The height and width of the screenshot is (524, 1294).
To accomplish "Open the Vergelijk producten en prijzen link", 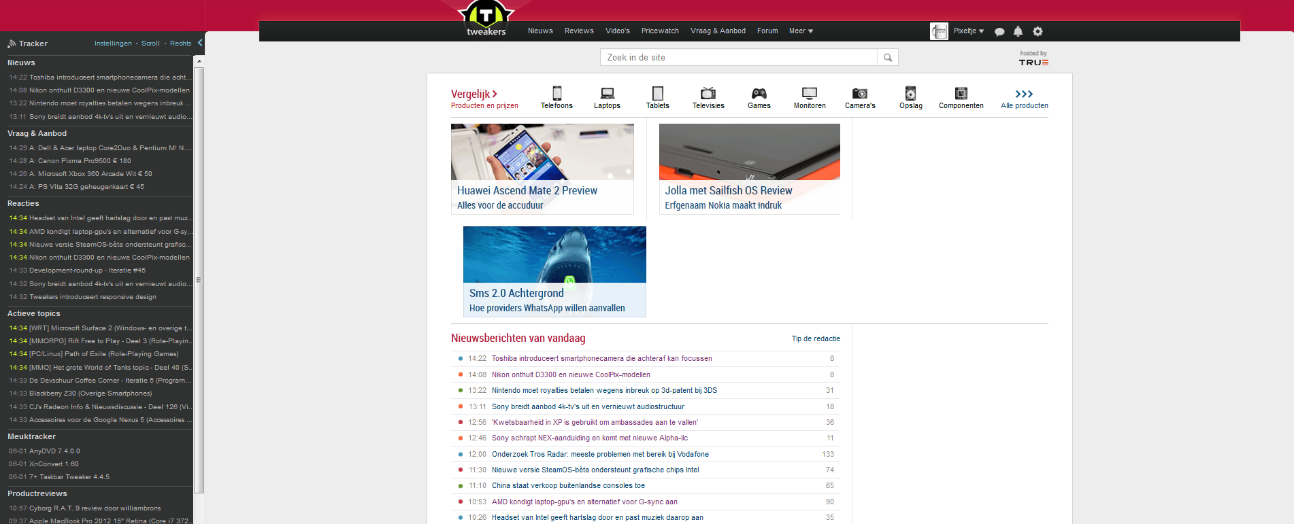I will tap(484, 99).
